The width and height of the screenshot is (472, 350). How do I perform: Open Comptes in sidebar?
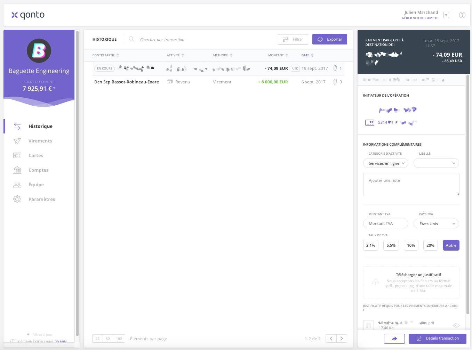[39, 170]
